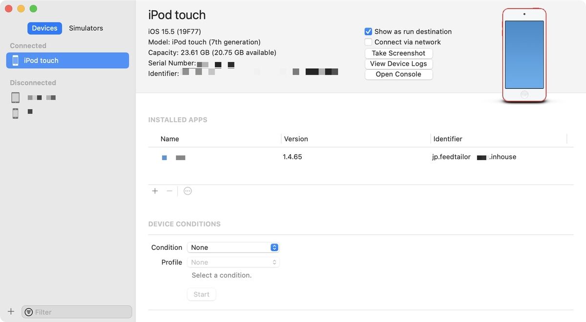This screenshot has height=322, width=586.
Task: Add an installed app with plus icon
Action: [155, 191]
